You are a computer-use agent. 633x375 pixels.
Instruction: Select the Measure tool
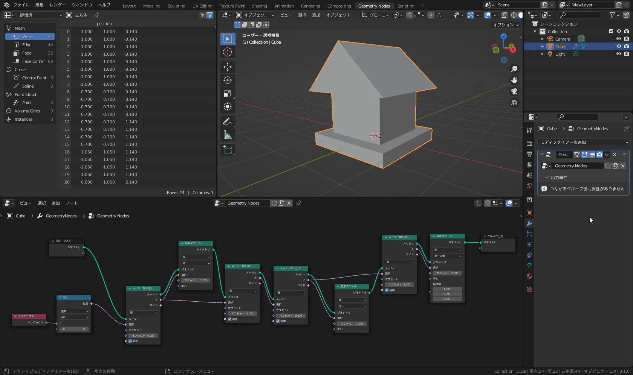228,135
